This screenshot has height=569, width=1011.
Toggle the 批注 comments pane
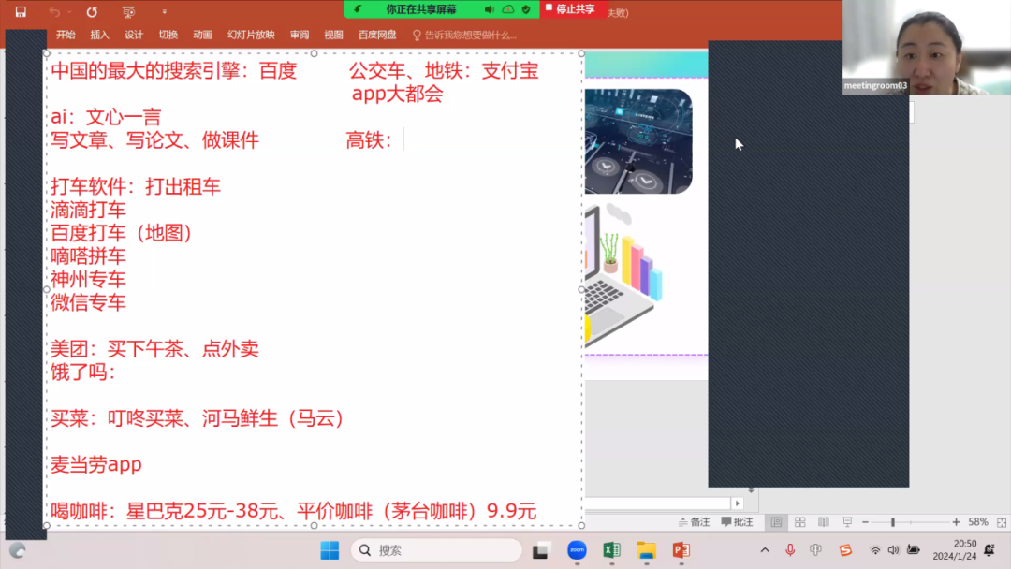738,522
